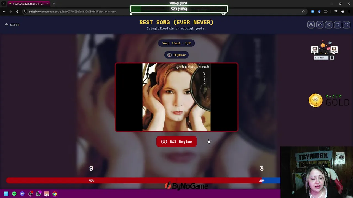
Task: Click the browser Back arrow
Action: 4,12
